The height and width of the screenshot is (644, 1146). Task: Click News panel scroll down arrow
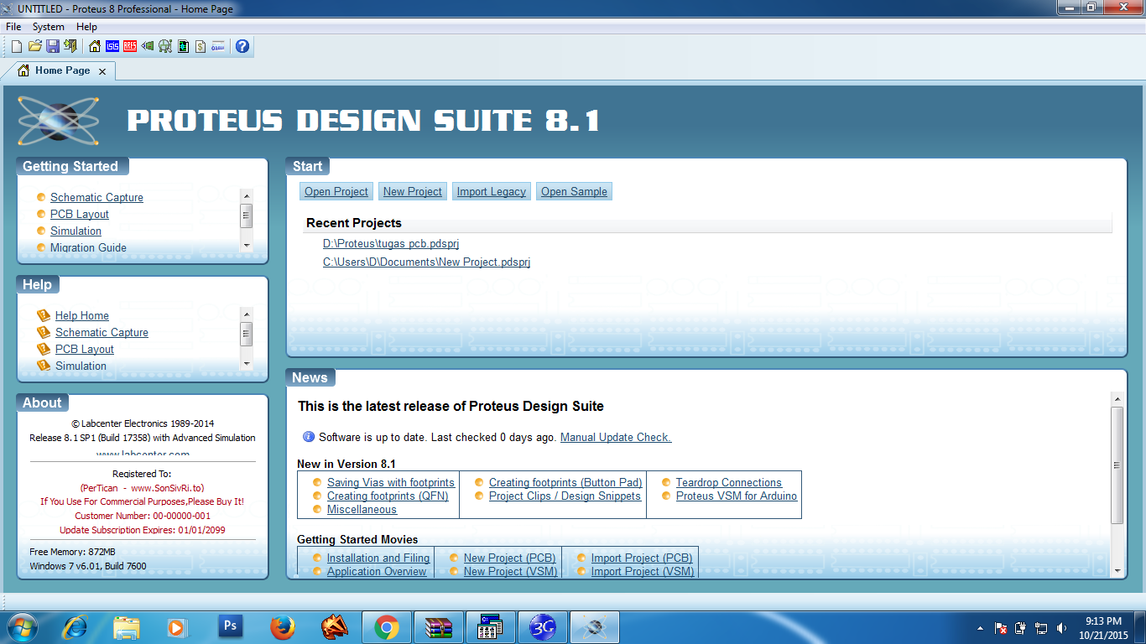click(1117, 571)
